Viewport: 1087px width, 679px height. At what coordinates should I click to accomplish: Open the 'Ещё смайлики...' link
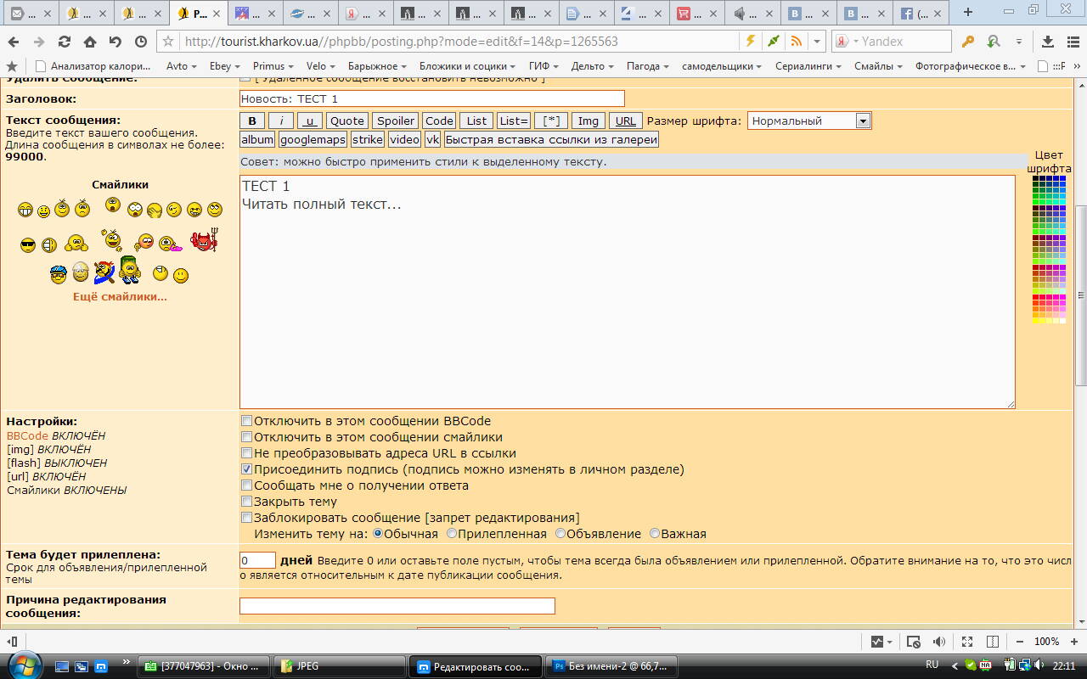[x=120, y=297]
